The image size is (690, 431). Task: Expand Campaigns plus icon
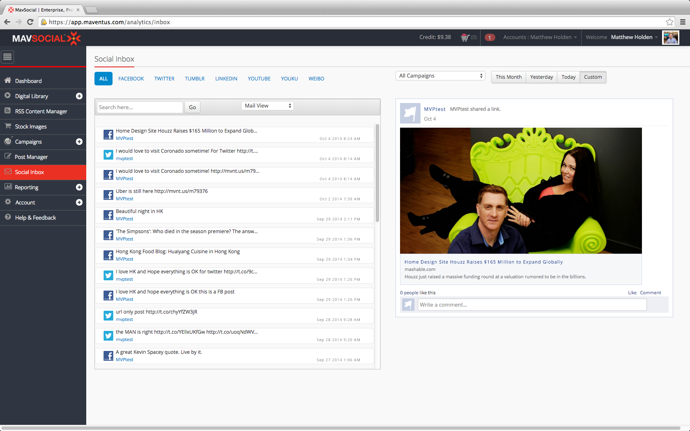pos(79,142)
